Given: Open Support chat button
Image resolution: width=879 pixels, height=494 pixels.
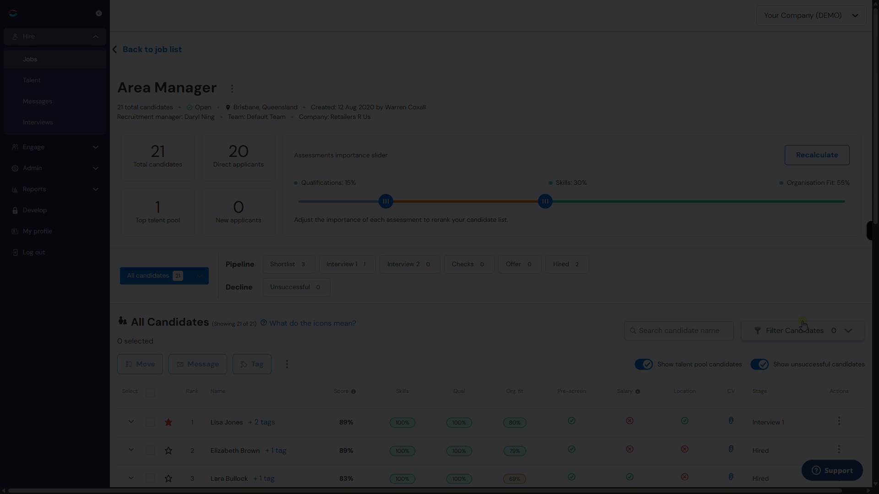Looking at the screenshot, I should [832, 471].
